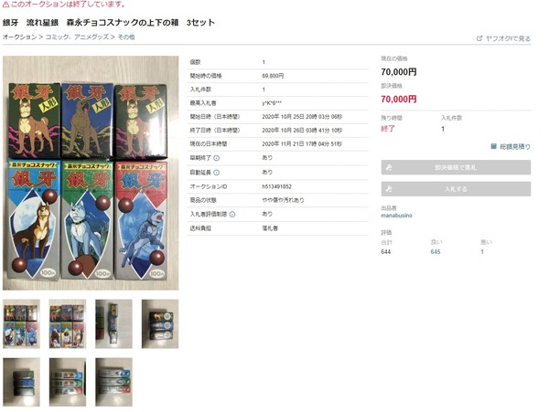This screenshot has width=549, height=412.
Task: Click the info icon beside 早期終了
Action: (216, 158)
